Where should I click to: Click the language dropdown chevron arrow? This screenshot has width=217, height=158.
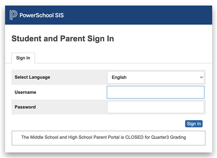tap(201, 77)
